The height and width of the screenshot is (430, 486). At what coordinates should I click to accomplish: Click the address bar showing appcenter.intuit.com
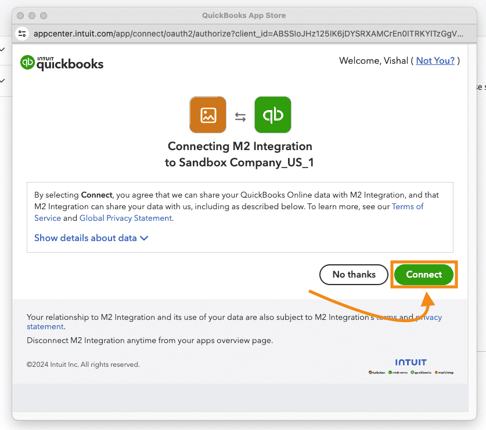click(x=232, y=34)
